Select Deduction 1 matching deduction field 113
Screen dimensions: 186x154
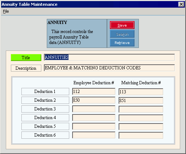tap(141, 92)
